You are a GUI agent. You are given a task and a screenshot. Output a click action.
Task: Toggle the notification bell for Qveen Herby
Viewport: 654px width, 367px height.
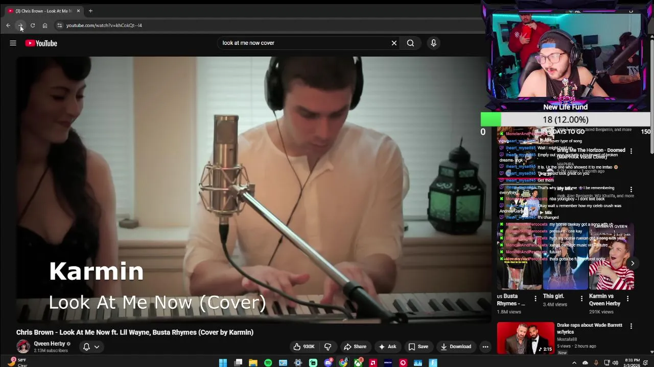point(86,347)
